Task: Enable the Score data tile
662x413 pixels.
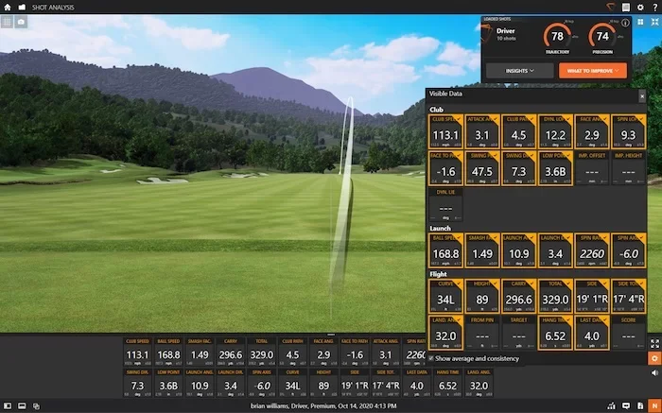Action: [628, 333]
